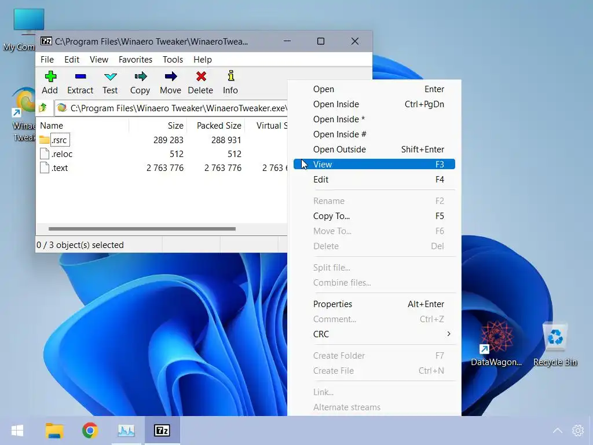Click the Info toolbar icon
Image resolution: width=593 pixels, height=445 pixels.
tap(230, 76)
